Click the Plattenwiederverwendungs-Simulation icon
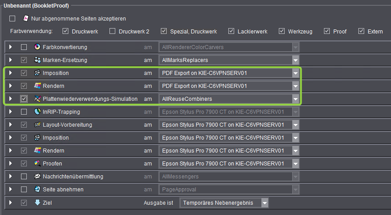Image resolution: width=391 pixels, height=215 pixels. (37, 99)
